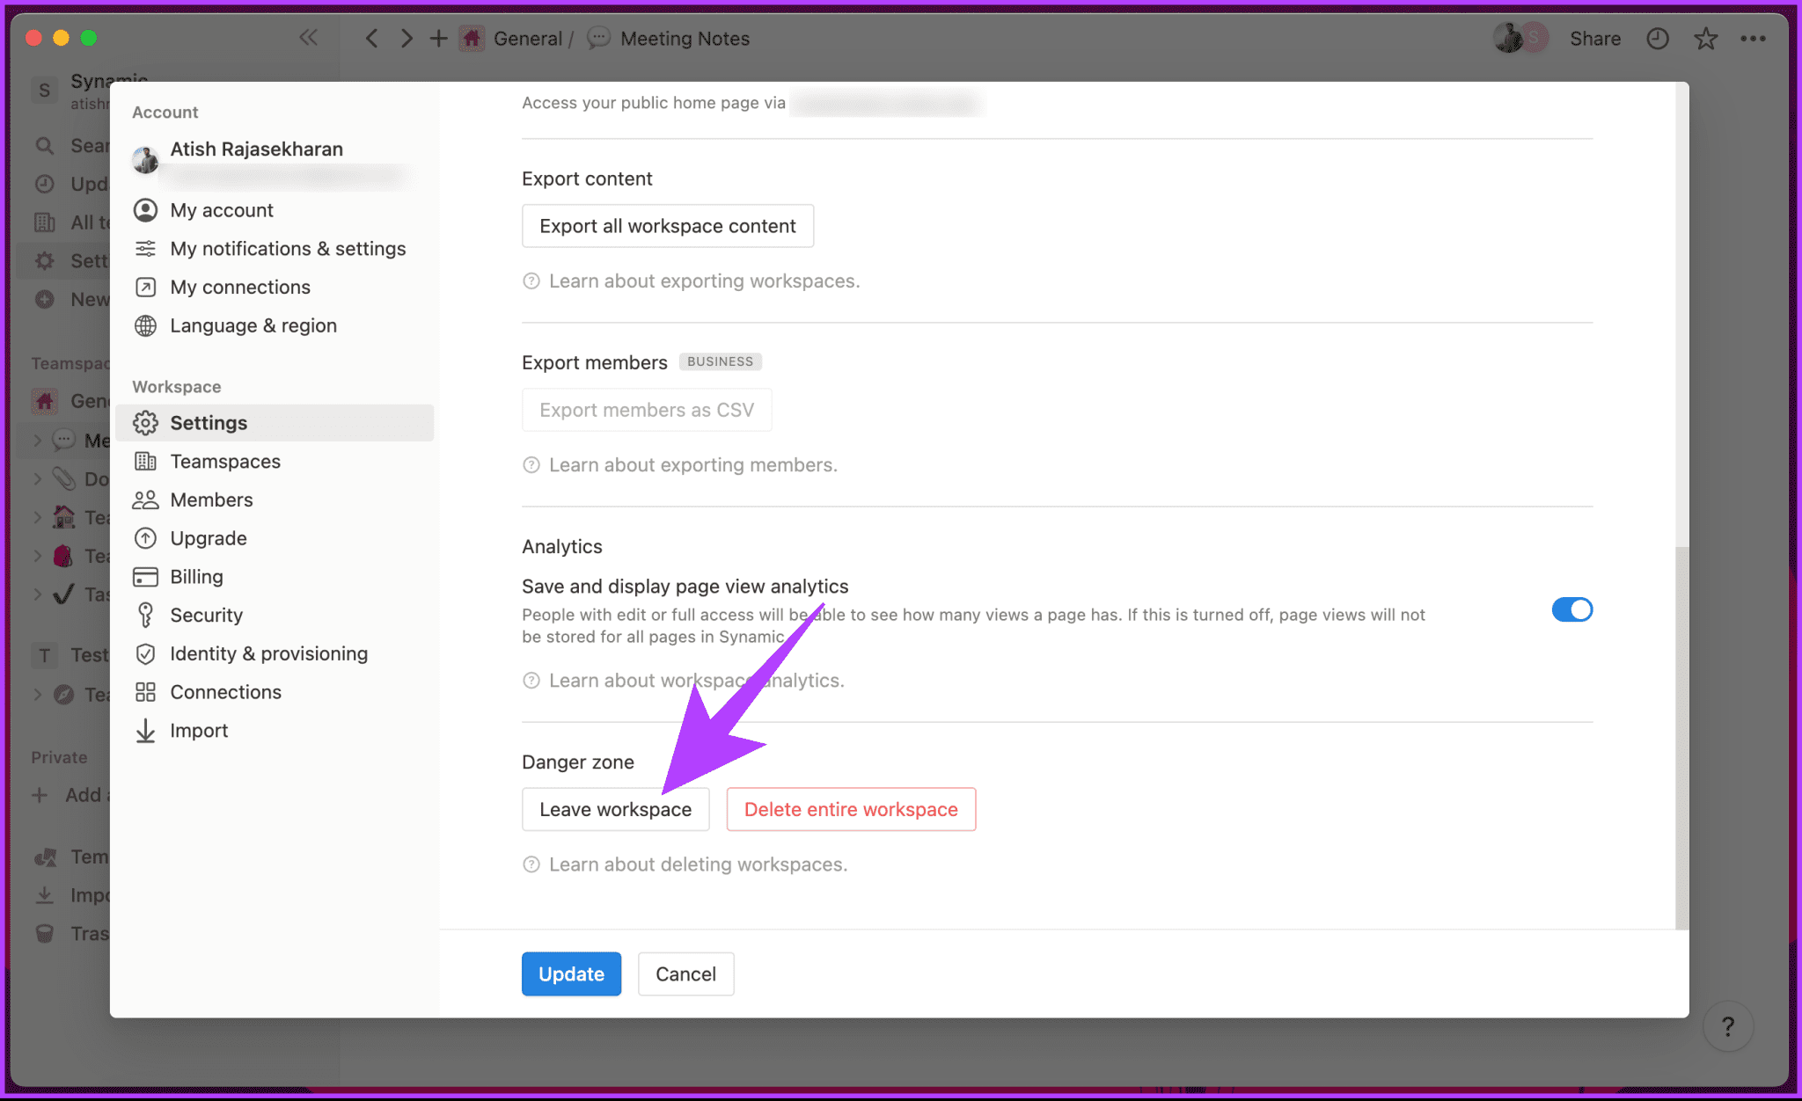Screen dimensions: 1802x1101
Task: Collapse the sidebar with the double-chevron icon
Action: 308,38
